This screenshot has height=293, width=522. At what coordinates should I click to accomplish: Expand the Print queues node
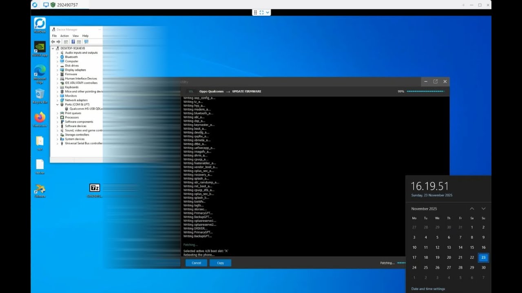point(58,113)
